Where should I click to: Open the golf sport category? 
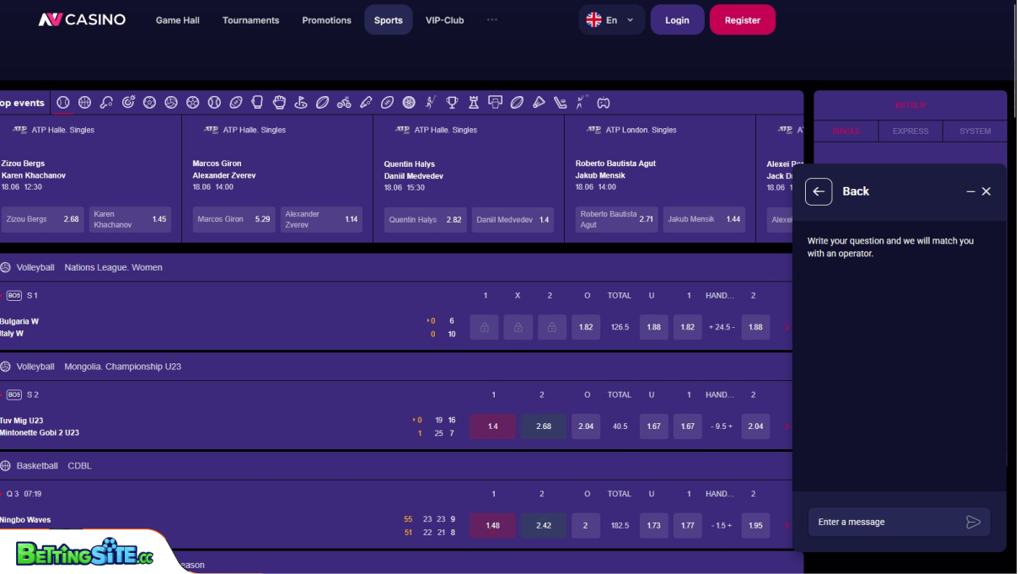click(x=300, y=103)
